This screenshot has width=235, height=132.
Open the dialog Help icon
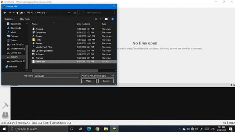pyautogui.click(x=113, y=19)
